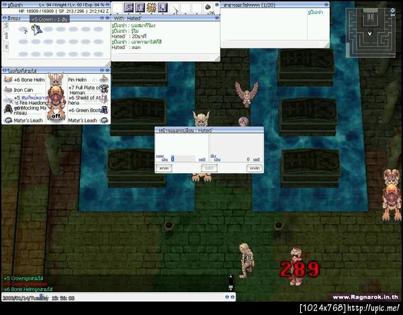Pick the sword item beside the crown
The image size is (403, 315).
click(24, 30)
